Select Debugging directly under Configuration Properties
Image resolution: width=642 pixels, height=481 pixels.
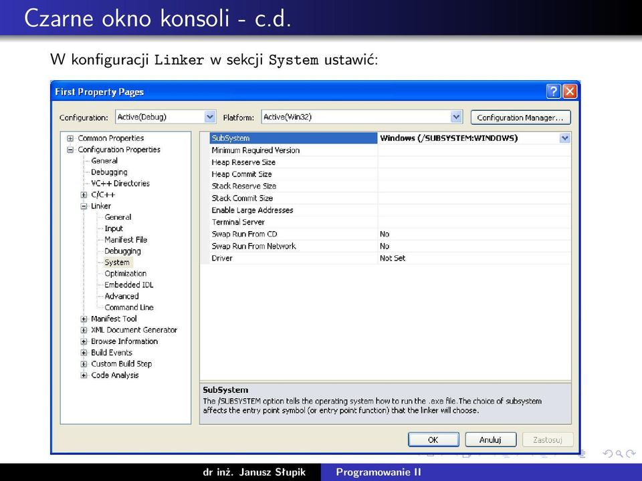(109, 172)
